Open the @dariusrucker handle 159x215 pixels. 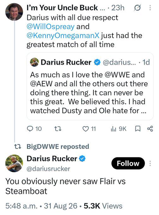coord(48,169)
